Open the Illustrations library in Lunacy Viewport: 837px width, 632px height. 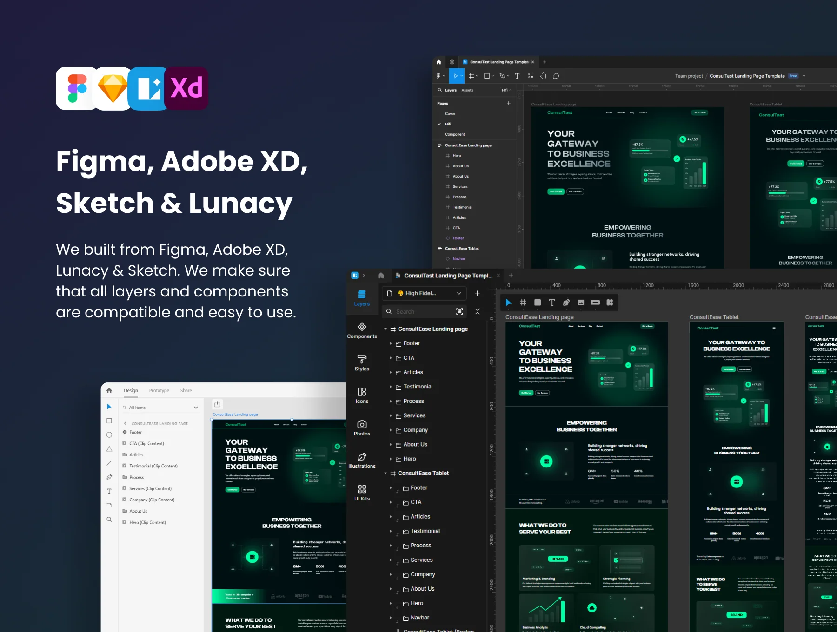[362, 461]
